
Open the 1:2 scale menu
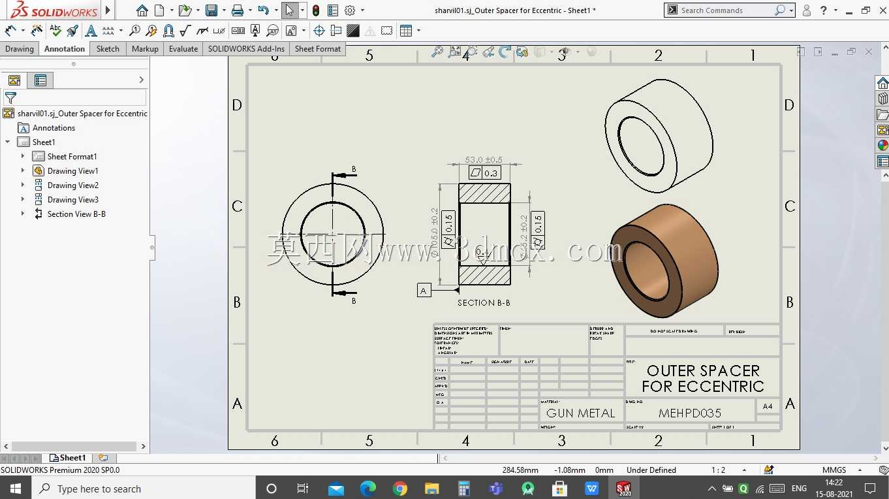[x=728, y=470]
